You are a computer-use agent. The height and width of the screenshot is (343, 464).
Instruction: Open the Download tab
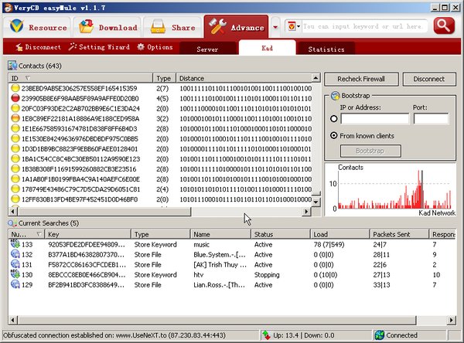(x=107, y=27)
